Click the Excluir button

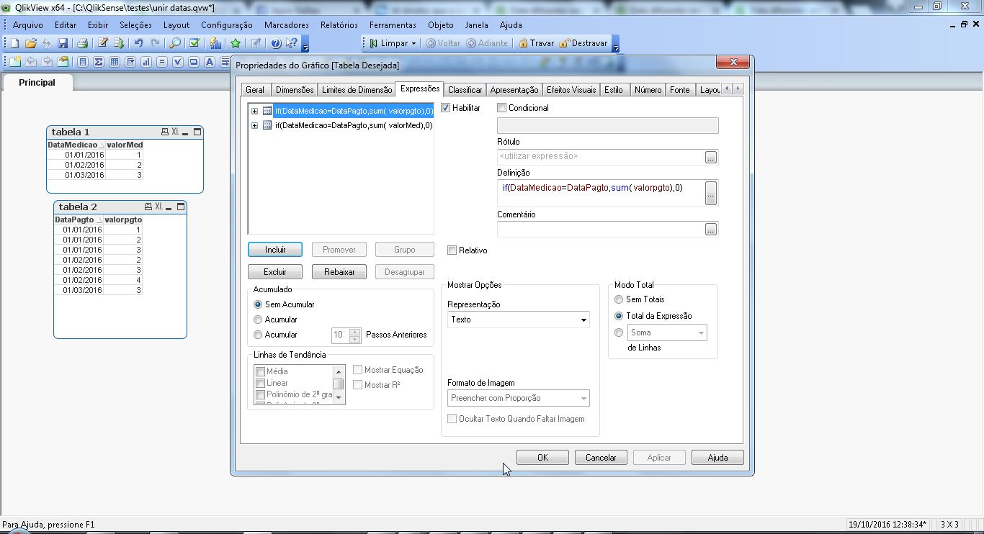pyautogui.click(x=275, y=272)
